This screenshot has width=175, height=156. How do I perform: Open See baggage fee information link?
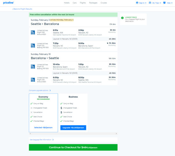pos(40,139)
